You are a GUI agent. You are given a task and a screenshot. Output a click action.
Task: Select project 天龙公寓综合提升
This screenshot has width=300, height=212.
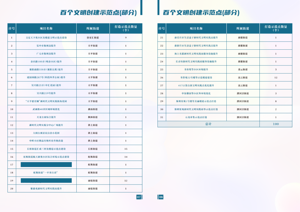[46, 117]
